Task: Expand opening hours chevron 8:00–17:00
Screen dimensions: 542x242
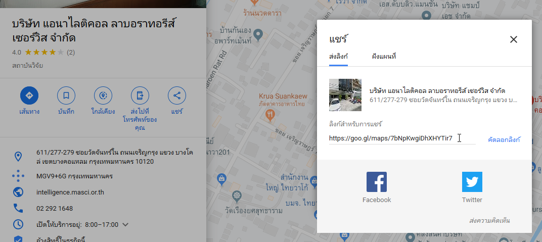Action: pyautogui.click(x=125, y=225)
